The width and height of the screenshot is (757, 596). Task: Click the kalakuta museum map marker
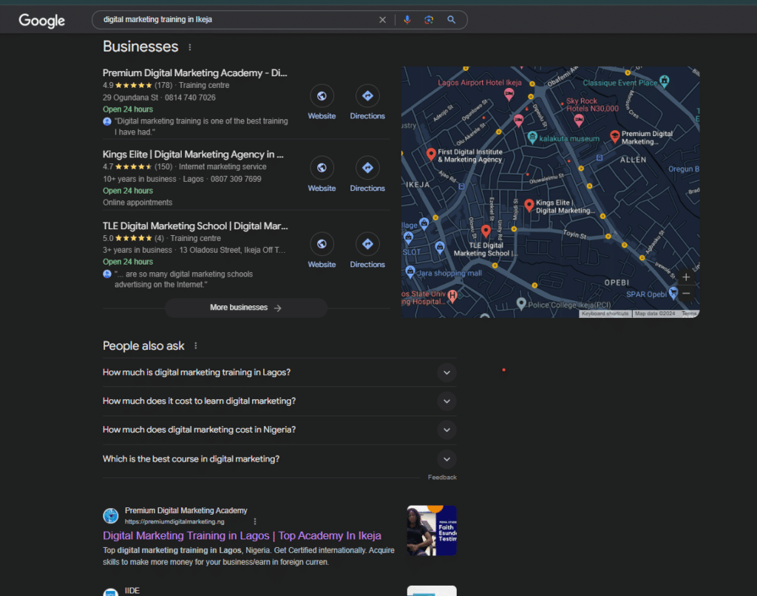tap(532, 138)
